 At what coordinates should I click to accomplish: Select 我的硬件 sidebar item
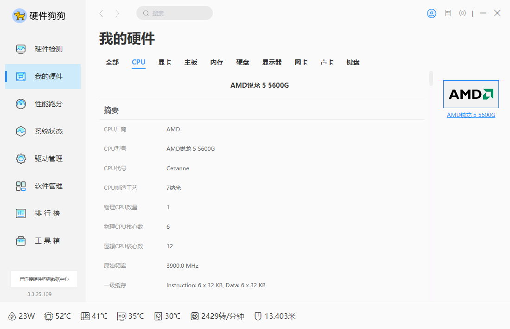pos(43,77)
